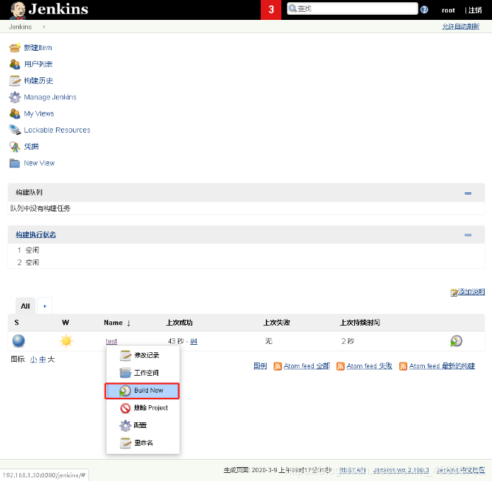Choose 重命名 in the context menu
Viewport: 492px width, 484px height.
(143, 443)
